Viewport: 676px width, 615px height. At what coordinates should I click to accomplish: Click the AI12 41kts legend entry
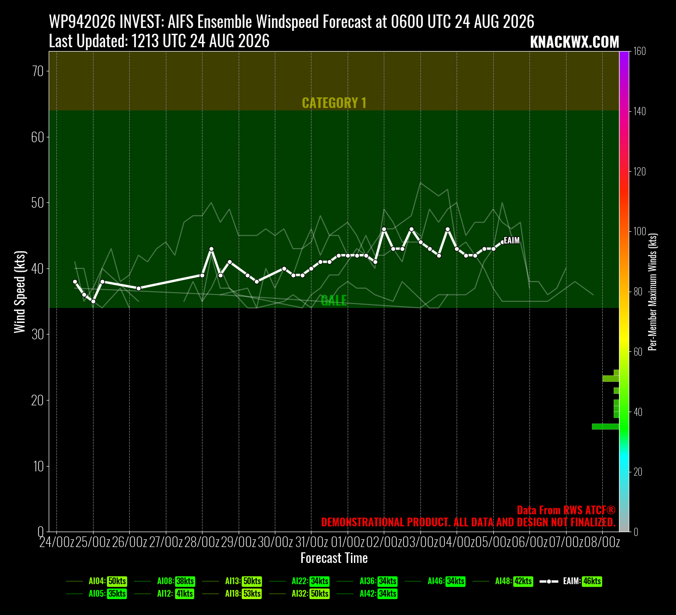coord(164,594)
